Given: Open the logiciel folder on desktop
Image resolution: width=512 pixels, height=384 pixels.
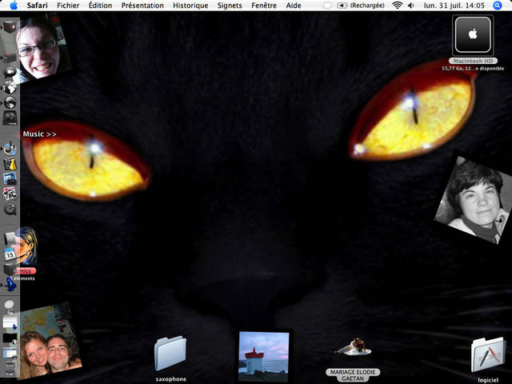Looking at the screenshot, I should (488, 354).
